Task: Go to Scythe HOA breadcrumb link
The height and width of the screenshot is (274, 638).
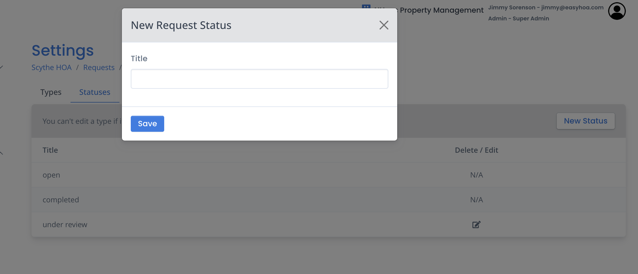Action: click(51, 67)
